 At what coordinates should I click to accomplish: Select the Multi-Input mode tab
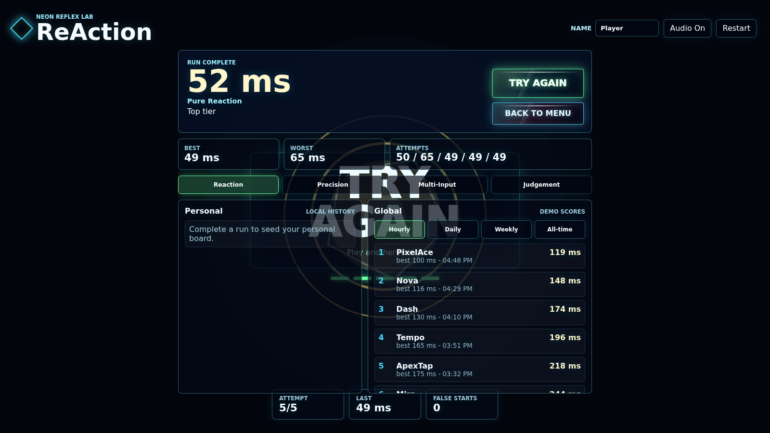coord(437,185)
